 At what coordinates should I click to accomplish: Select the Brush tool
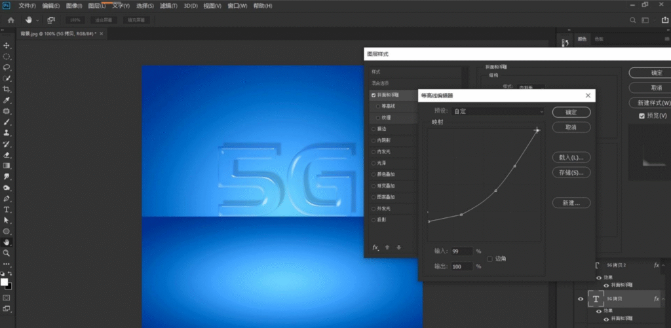7,122
